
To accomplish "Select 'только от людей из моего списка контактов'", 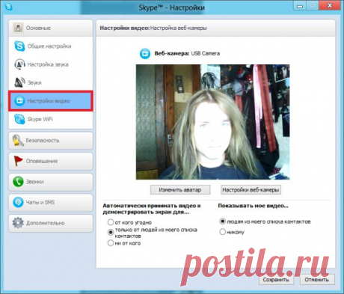I will coord(111,232).
